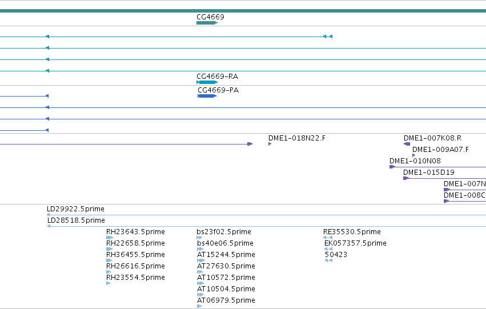This screenshot has height=309, width=486.
Task: Open the LD29922.5prime label
Action: 75,209
